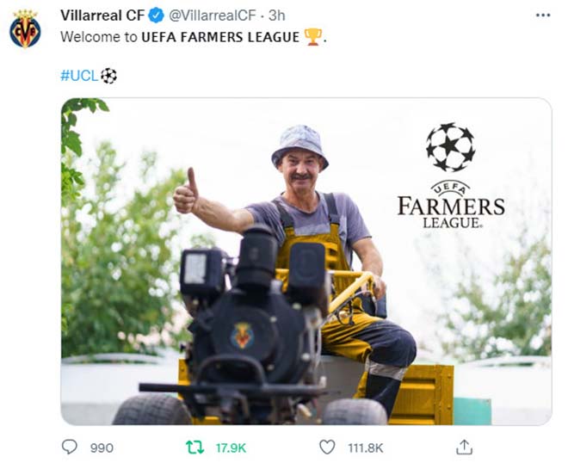568x463 pixels.
Task: Open the @VillarrealCF handle link
Action: (213, 15)
